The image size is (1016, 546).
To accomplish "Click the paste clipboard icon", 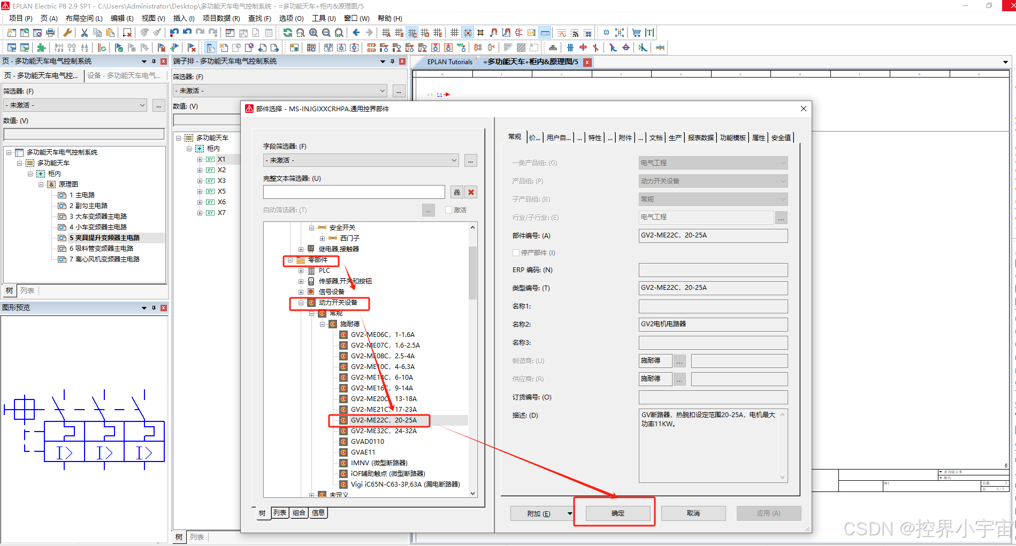I will [110, 33].
